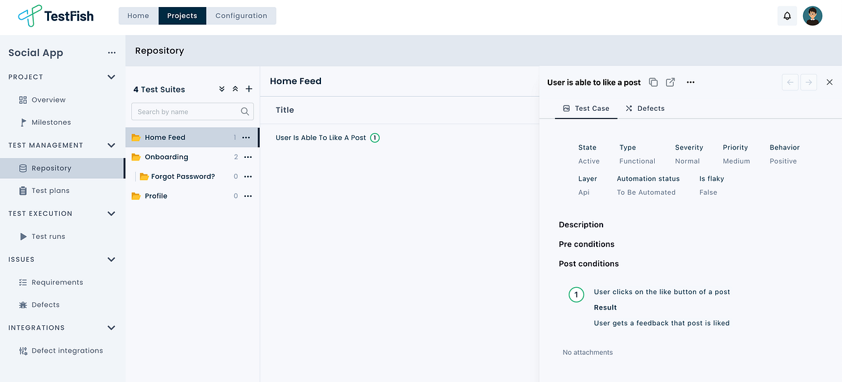Viewport: 842px width, 382px height.
Task: Open more options for Home Feed suite
Action: coord(246,138)
